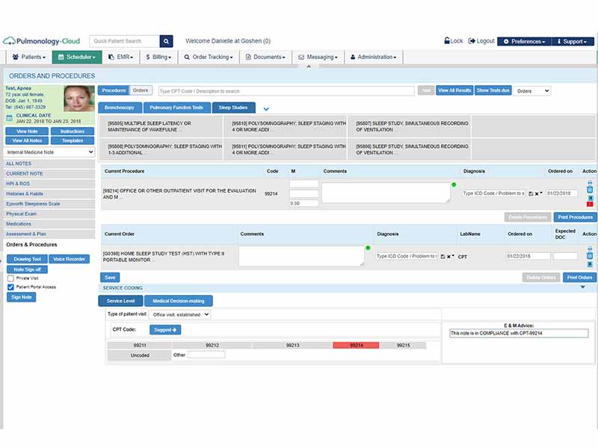
Task: Click the small up caret below the Messaging menu
Action: coord(309,66)
